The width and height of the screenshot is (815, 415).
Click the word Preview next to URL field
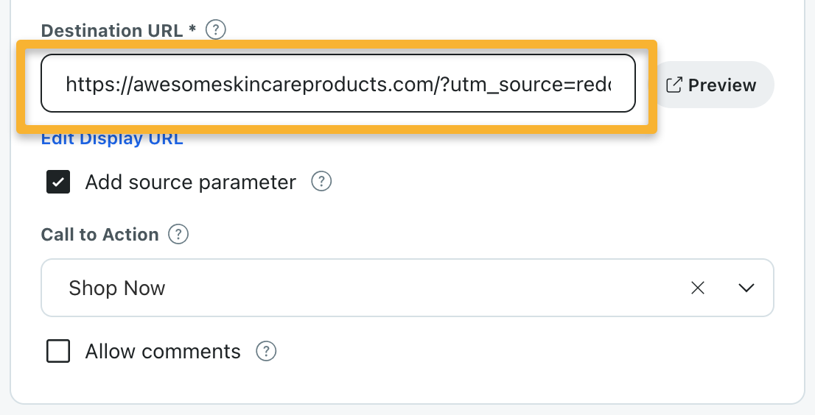click(721, 85)
